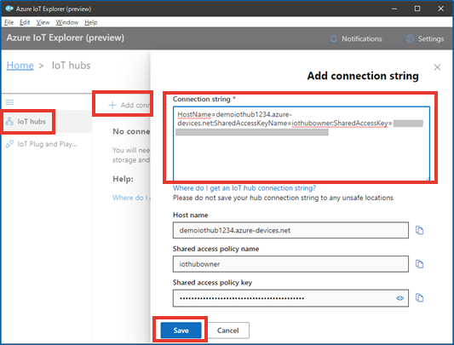Open the View menu
The width and height of the screenshot is (454, 345).
(43, 22)
